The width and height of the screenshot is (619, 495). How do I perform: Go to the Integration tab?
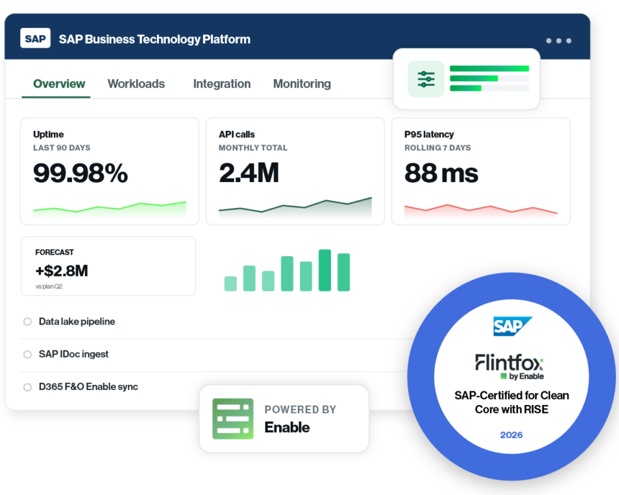(222, 84)
